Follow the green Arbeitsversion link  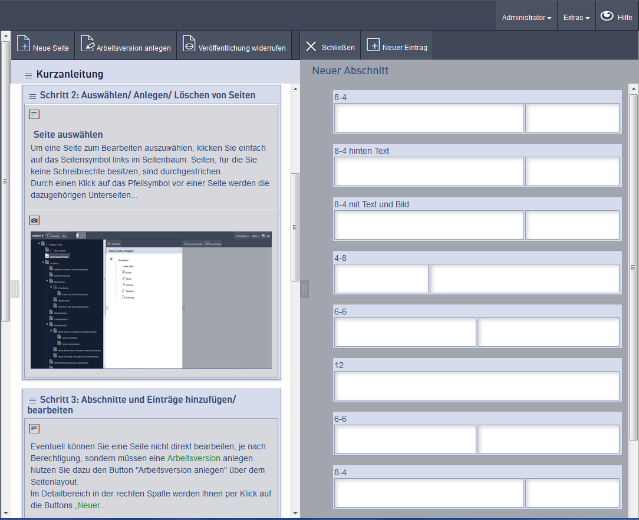pyautogui.click(x=193, y=458)
